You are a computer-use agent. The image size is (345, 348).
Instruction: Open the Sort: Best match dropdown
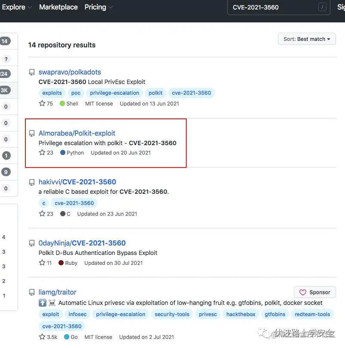(307, 39)
